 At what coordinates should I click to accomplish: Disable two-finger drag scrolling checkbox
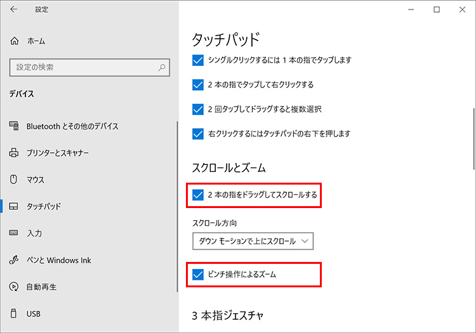[x=197, y=195]
